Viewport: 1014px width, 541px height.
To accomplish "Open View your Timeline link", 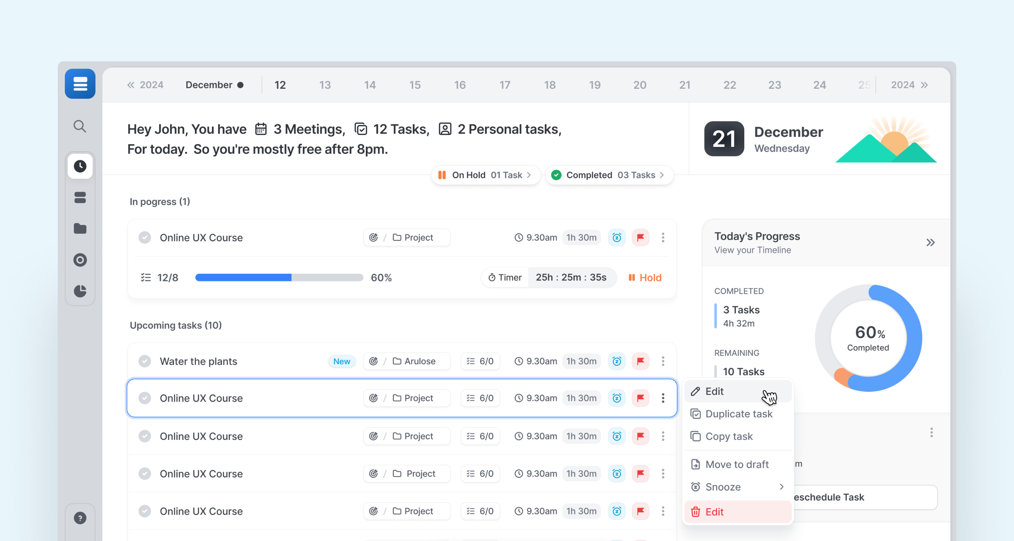I will [752, 250].
